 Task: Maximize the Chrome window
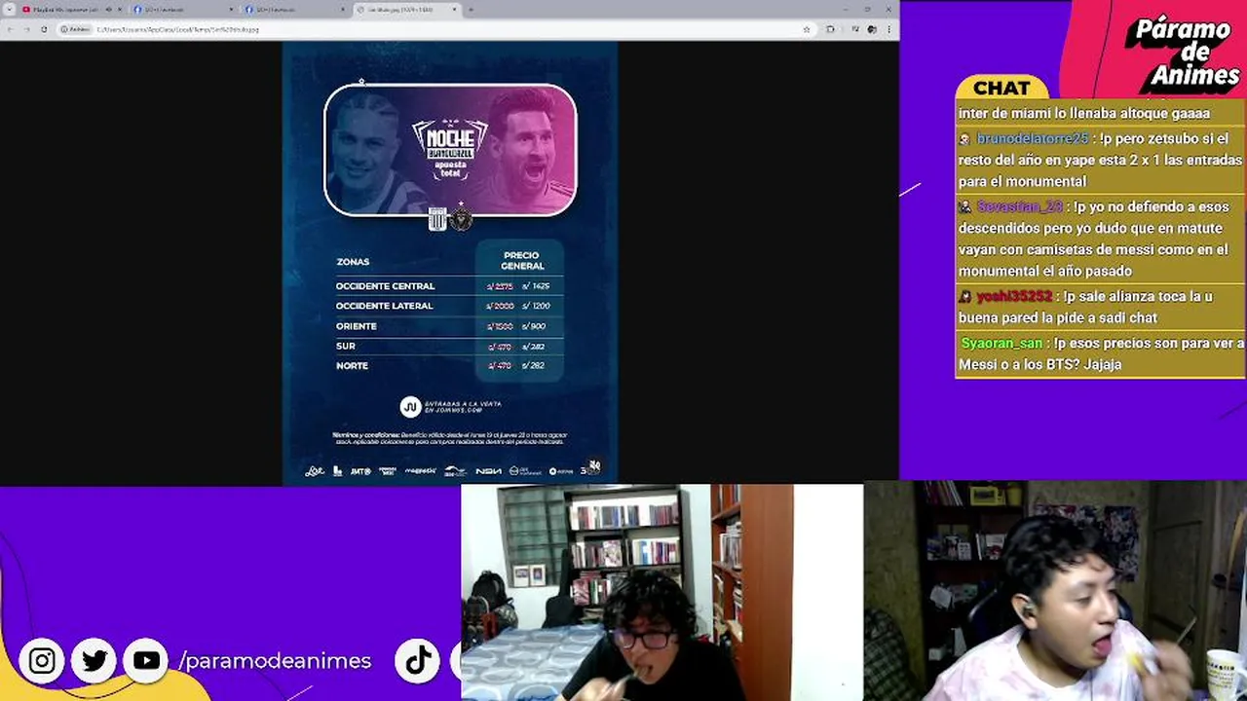(x=867, y=10)
